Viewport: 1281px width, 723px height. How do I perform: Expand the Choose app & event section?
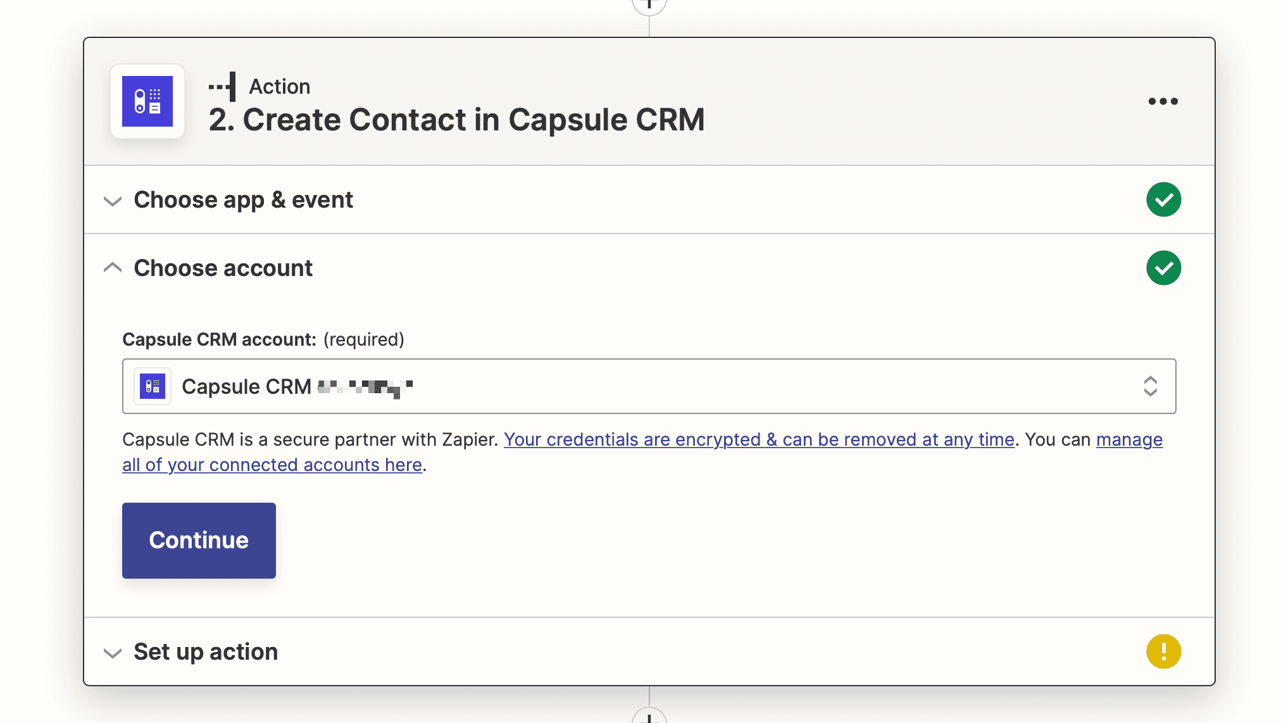(649, 200)
